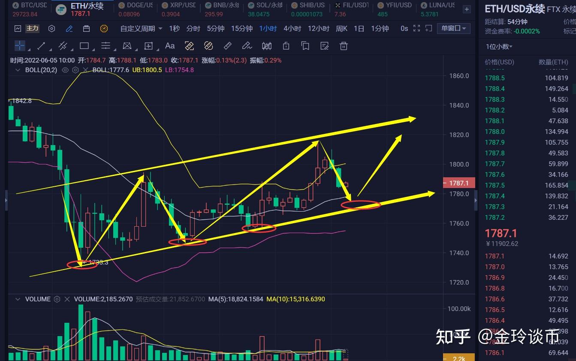Screen dimensions: 576x361
Task: Collapse the left side panel handle
Action: click(6, 200)
